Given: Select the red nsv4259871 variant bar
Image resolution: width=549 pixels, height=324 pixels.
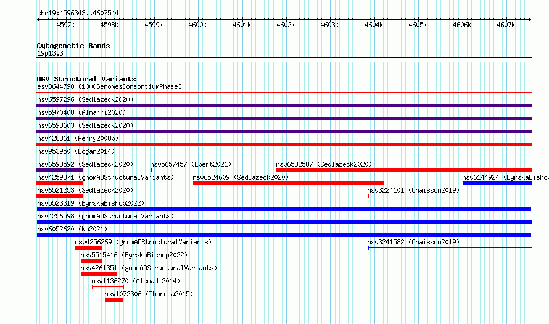Looking at the screenshot, I should point(60,183).
